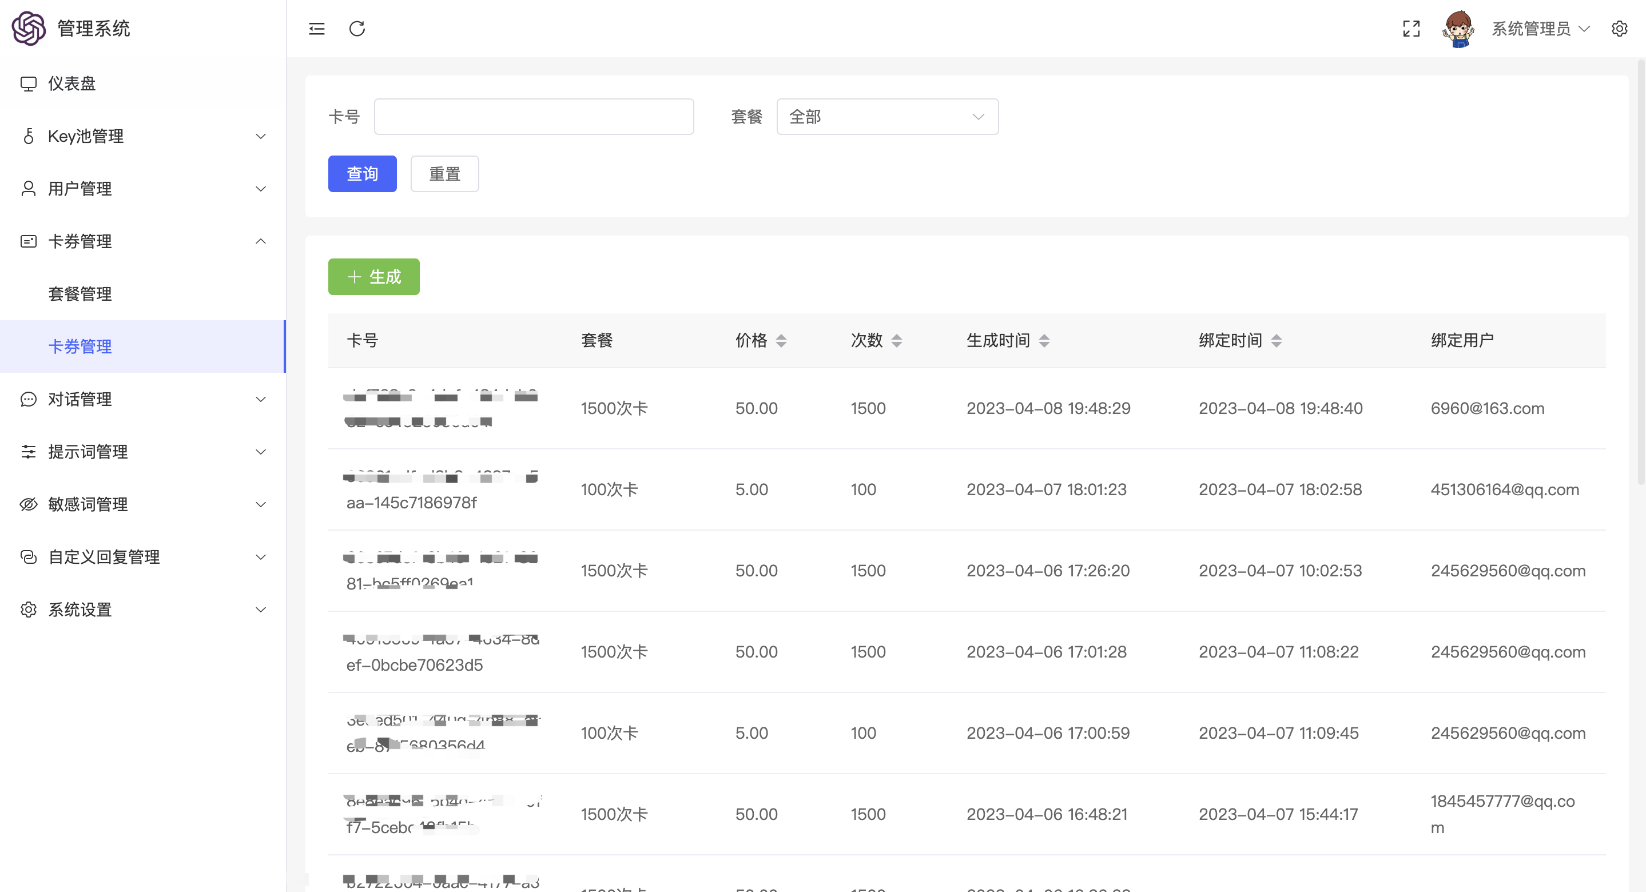Click binding time 2023-04-07 10:02:53
The height and width of the screenshot is (892, 1646).
(1281, 571)
